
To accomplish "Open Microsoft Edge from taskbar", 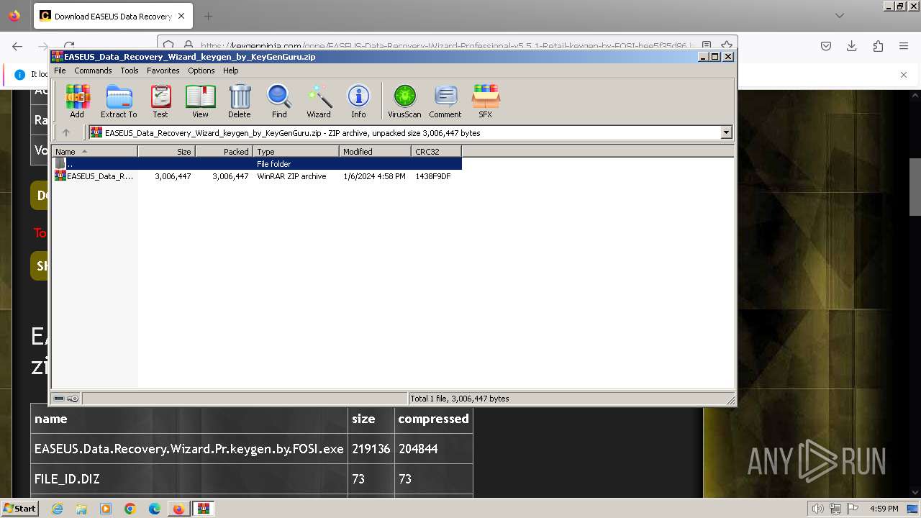I will click(155, 509).
